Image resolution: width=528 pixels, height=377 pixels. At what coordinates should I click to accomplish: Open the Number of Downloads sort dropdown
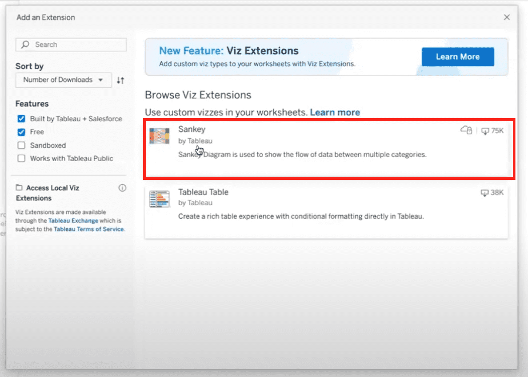tap(63, 80)
